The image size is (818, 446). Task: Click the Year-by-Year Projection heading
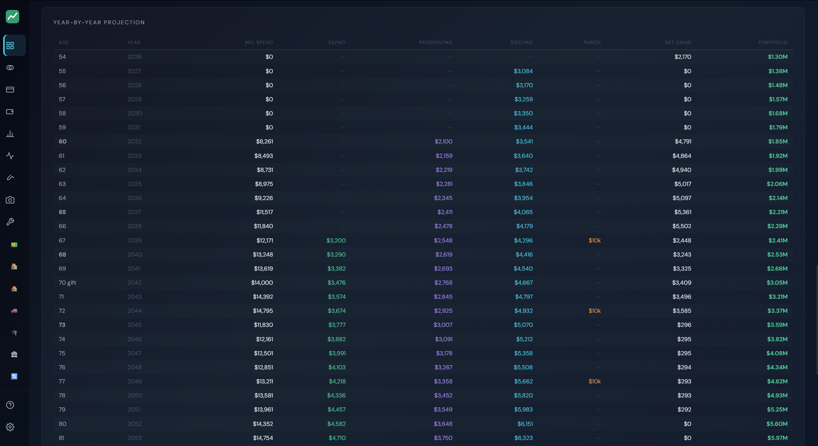99,22
